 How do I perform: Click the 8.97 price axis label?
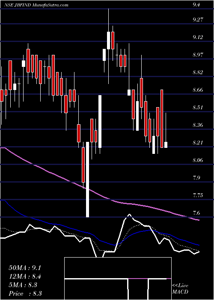pyautogui.click(x=198, y=55)
